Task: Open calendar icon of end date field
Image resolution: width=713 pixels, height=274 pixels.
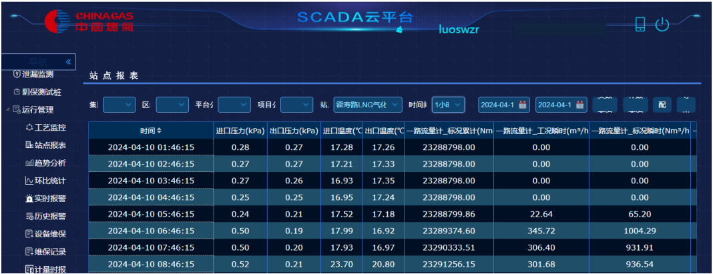Action: 580,105
